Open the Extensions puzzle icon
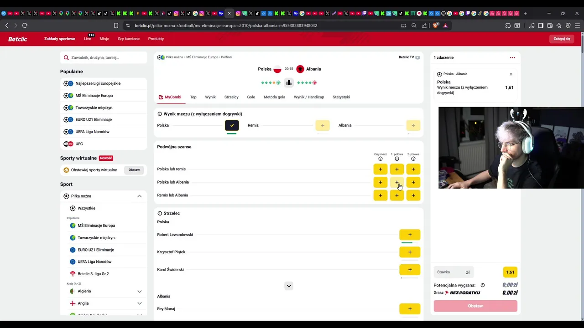Image resolution: width=584 pixels, height=328 pixels. pyautogui.click(x=508, y=26)
